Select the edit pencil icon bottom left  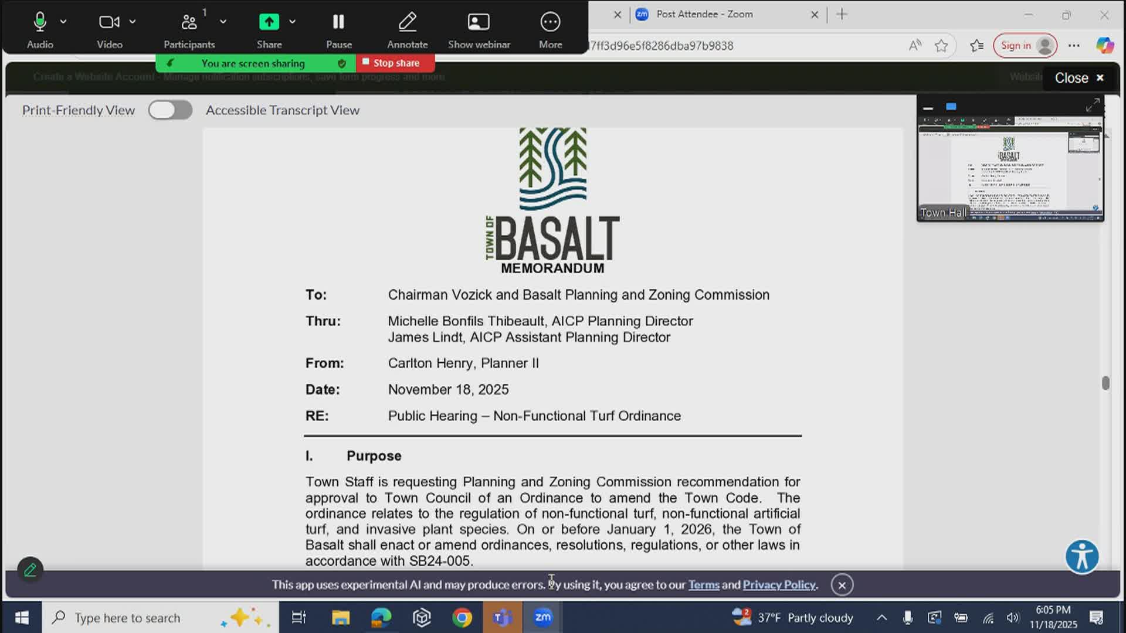pyautogui.click(x=30, y=569)
